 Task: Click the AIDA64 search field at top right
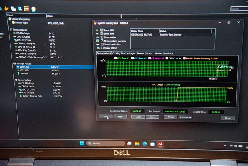pos(239,9)
